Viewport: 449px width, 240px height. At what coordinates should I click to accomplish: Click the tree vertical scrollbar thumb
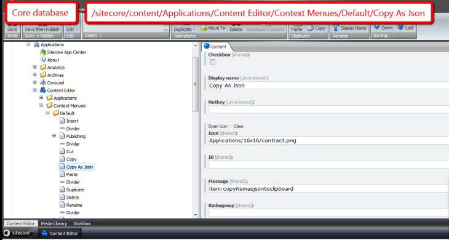(196, 84)
